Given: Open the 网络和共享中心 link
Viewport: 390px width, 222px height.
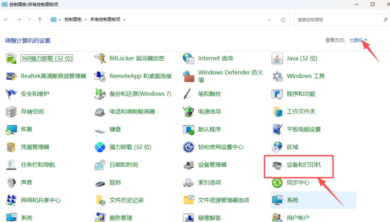Looking at the screenshot, I should [40, 200].
